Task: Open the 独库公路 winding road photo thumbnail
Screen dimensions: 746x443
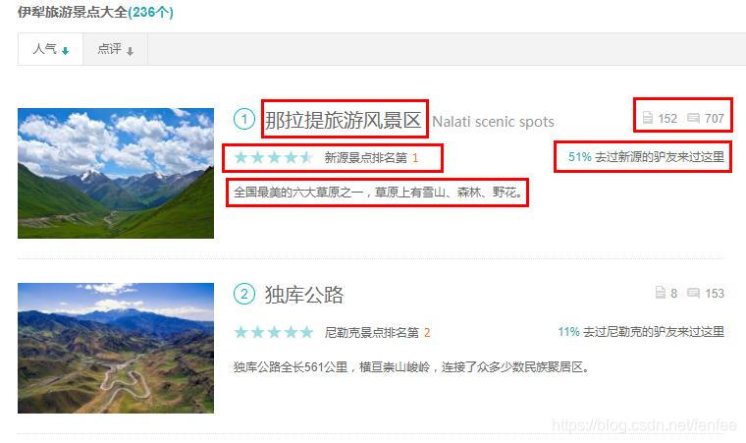Action: tap(116, 348)
